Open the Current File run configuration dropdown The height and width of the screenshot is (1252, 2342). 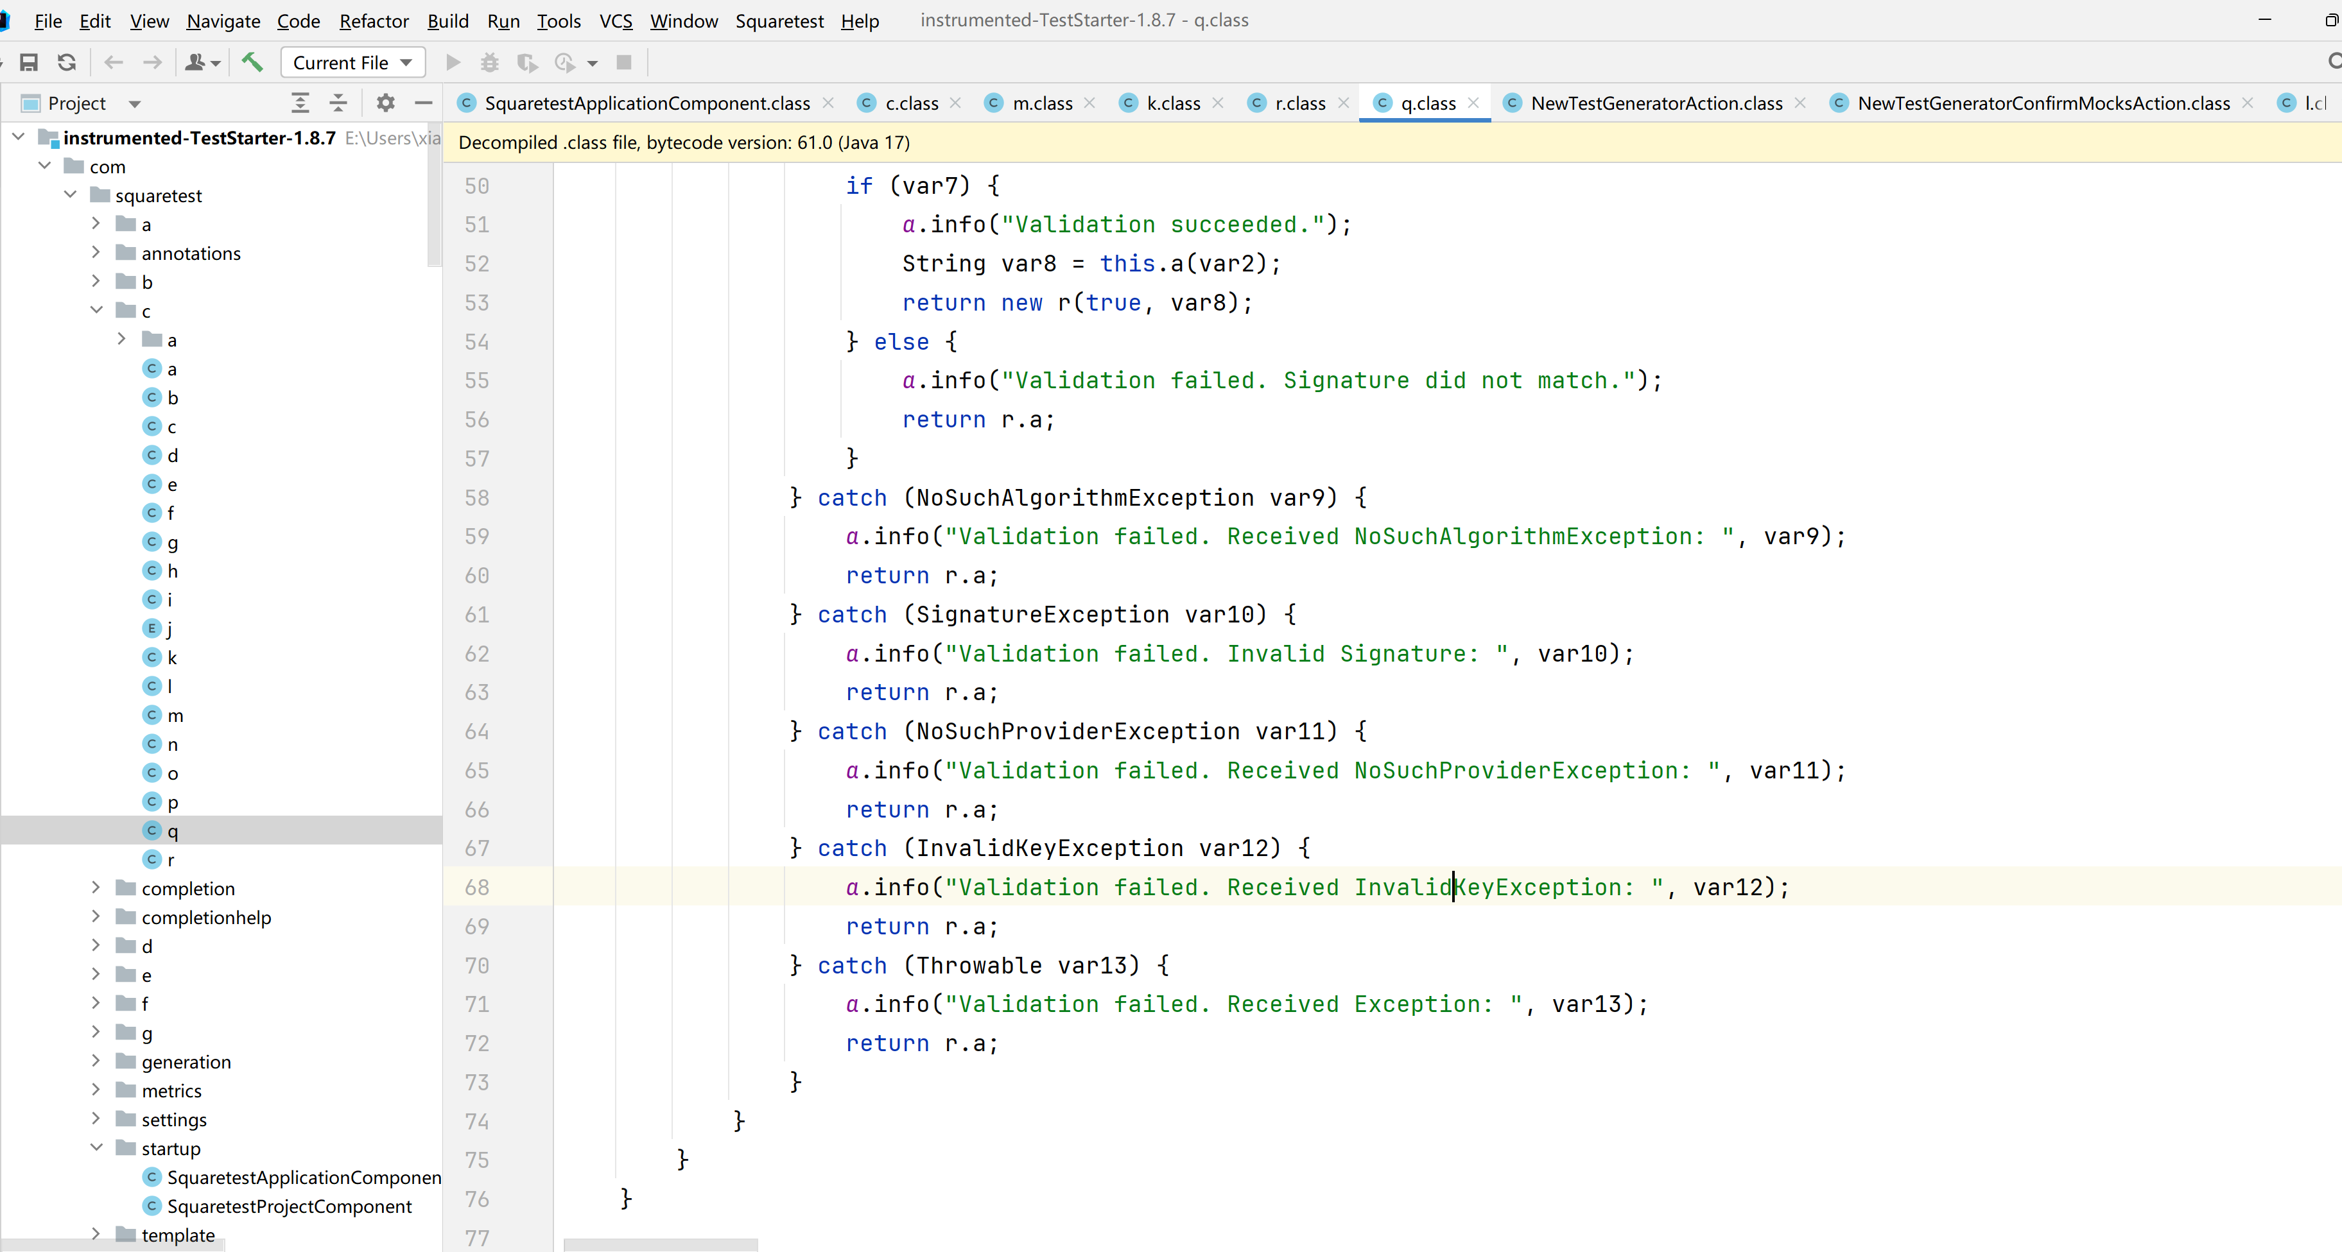click(x=352, y=63)
